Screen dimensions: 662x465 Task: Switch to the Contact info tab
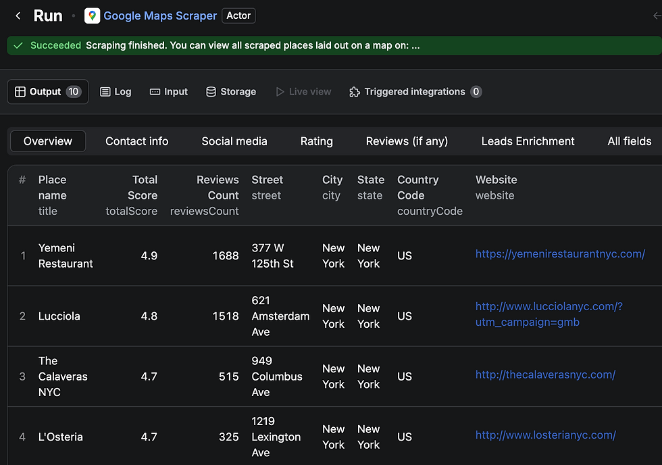136,141
